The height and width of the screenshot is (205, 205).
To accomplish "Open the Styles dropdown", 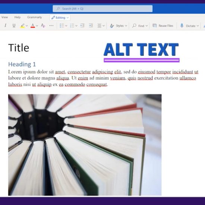I will pyautogui.click(x=119, y=26).
